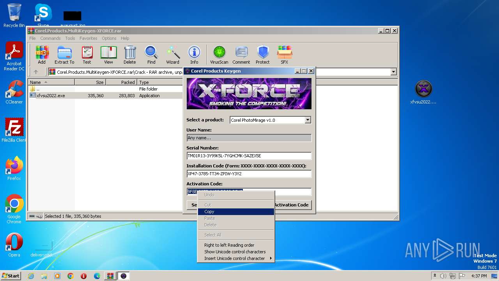
Task: Select Show Unicode control characters
Action: [x=236, y=252]
